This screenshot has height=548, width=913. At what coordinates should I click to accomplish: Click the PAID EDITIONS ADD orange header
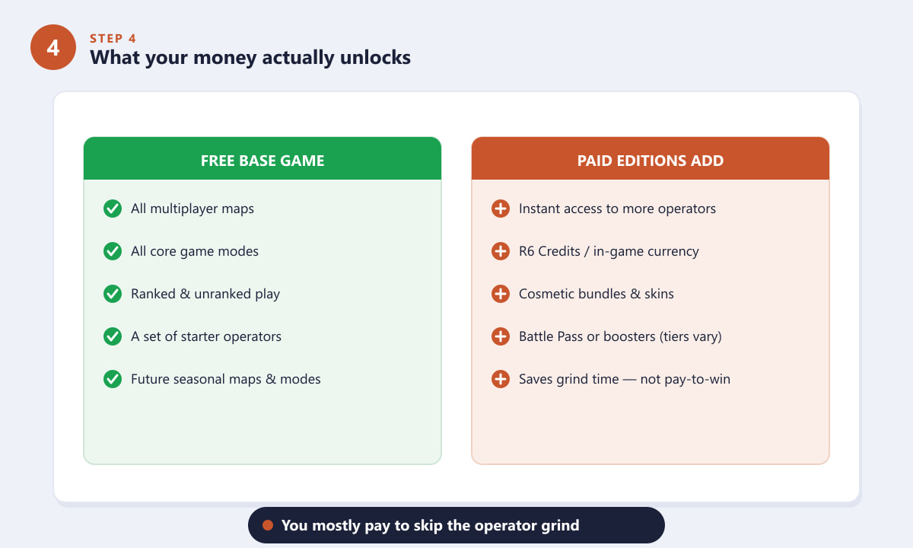click(651, 158)
